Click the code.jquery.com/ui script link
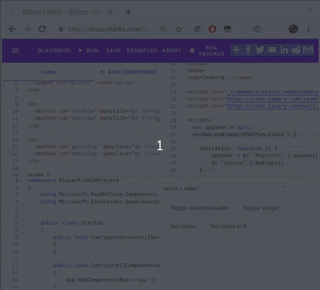This screenshot has width=320, height=290. [273, 106]
